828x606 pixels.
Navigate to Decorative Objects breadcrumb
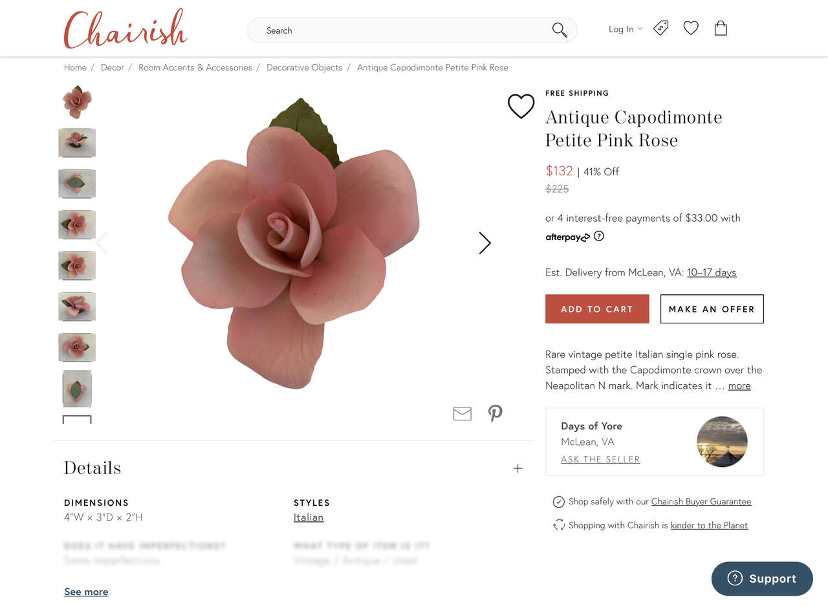[x=304, y=67]
